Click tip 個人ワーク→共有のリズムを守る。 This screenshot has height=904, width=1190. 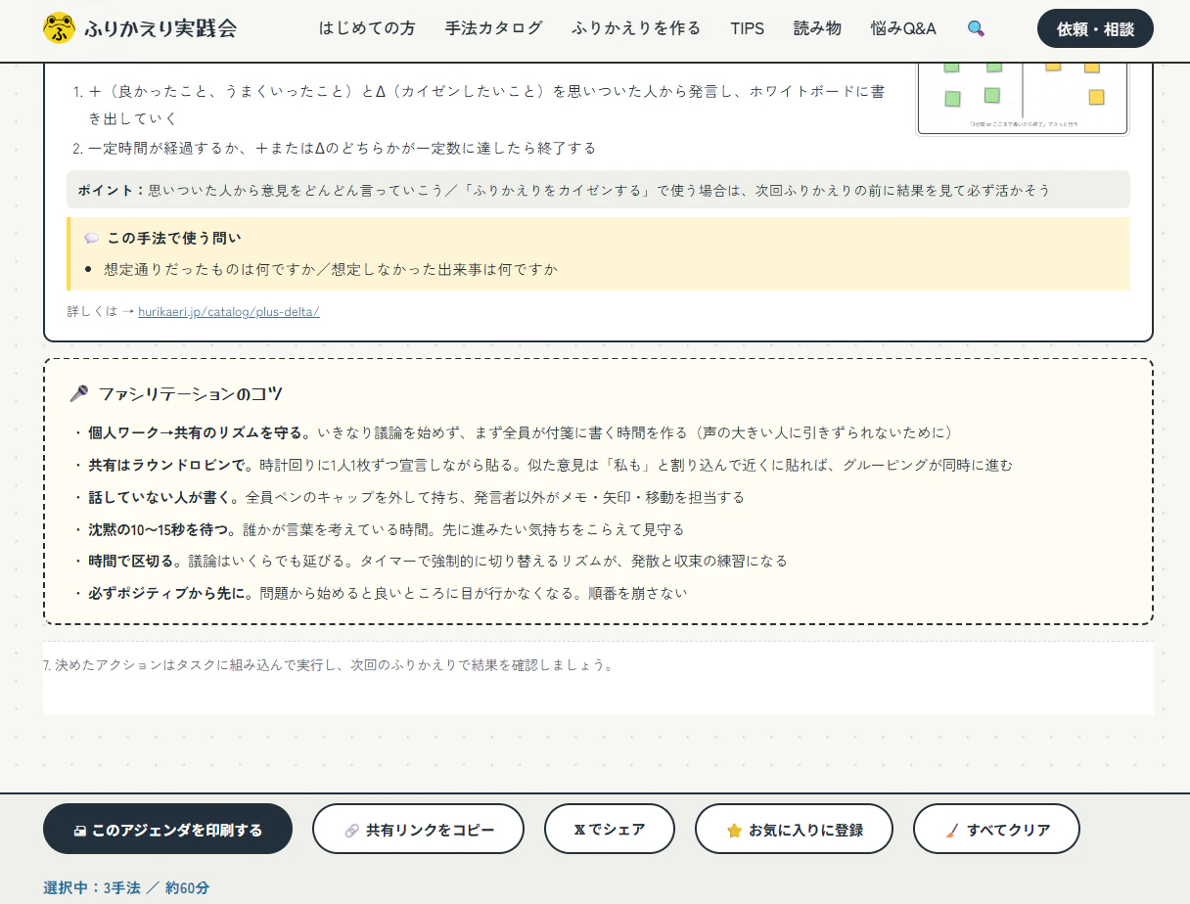click(201, 432)
